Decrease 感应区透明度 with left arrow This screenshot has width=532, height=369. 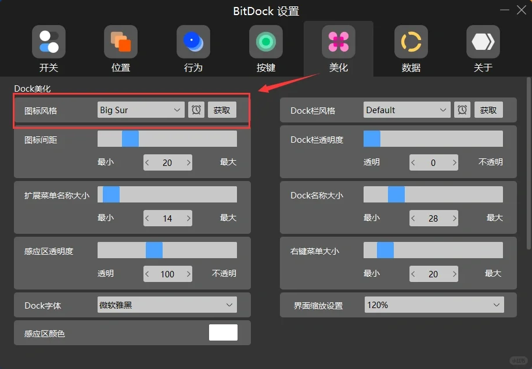click(148, 274)
